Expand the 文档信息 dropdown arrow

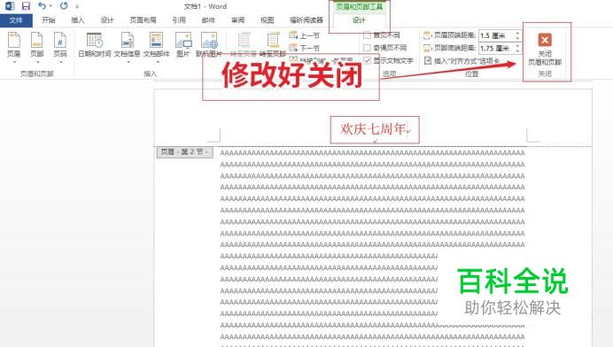(x=128, y=62)
